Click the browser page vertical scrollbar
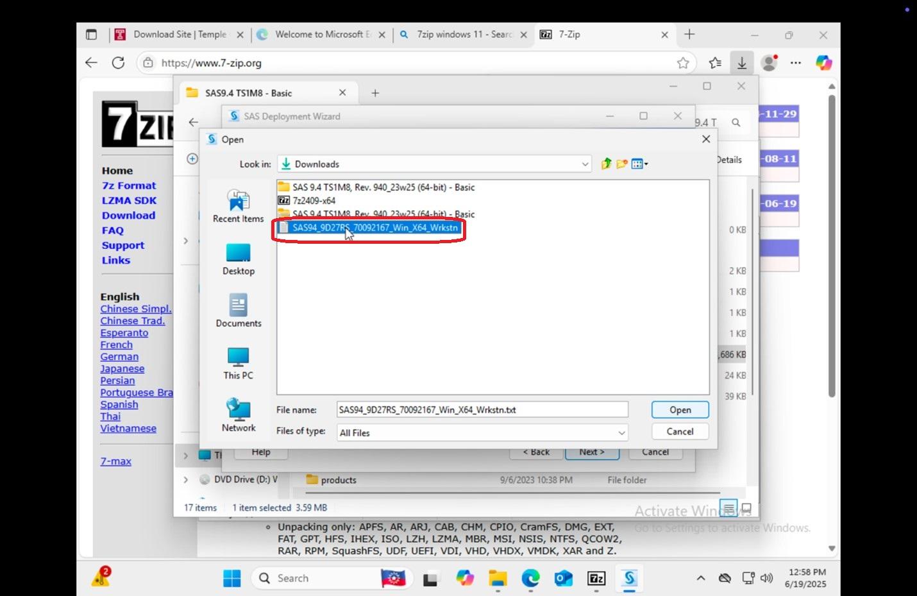Viewport: 917px width, 596px height. (x=832, y=247)
